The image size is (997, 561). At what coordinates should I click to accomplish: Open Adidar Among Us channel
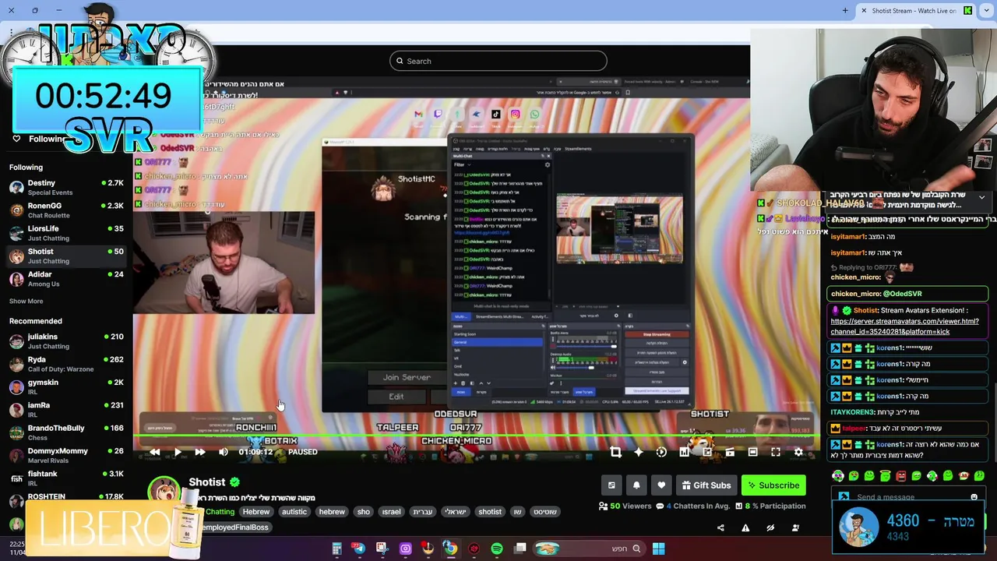point(66,279)
